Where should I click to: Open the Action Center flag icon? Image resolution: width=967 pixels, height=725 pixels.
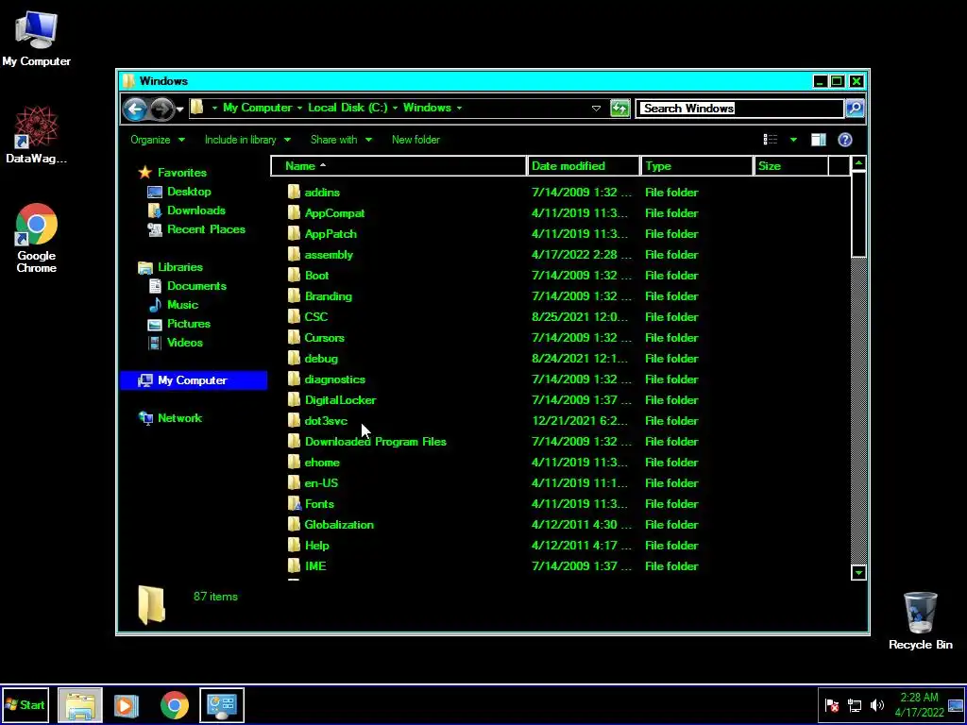pyautogui.click(x=832, y=705)
